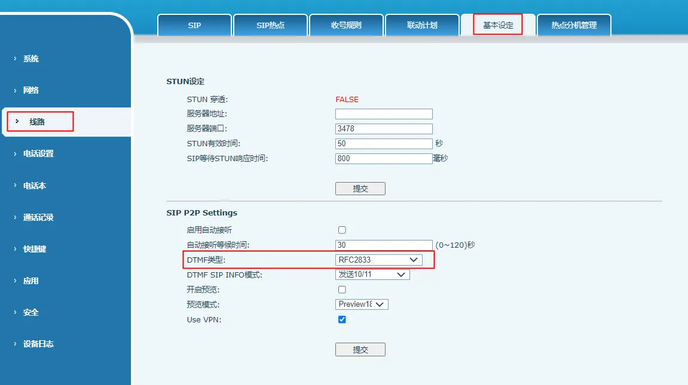Screen dimensions: 688x385
Task: Switch to the SIP tab
Action: [194, 24]
